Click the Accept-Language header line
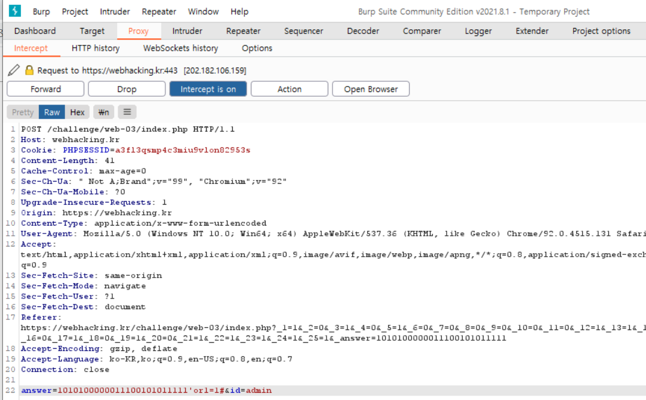This screenshot has width=646, height=400. tap(156, 359)
